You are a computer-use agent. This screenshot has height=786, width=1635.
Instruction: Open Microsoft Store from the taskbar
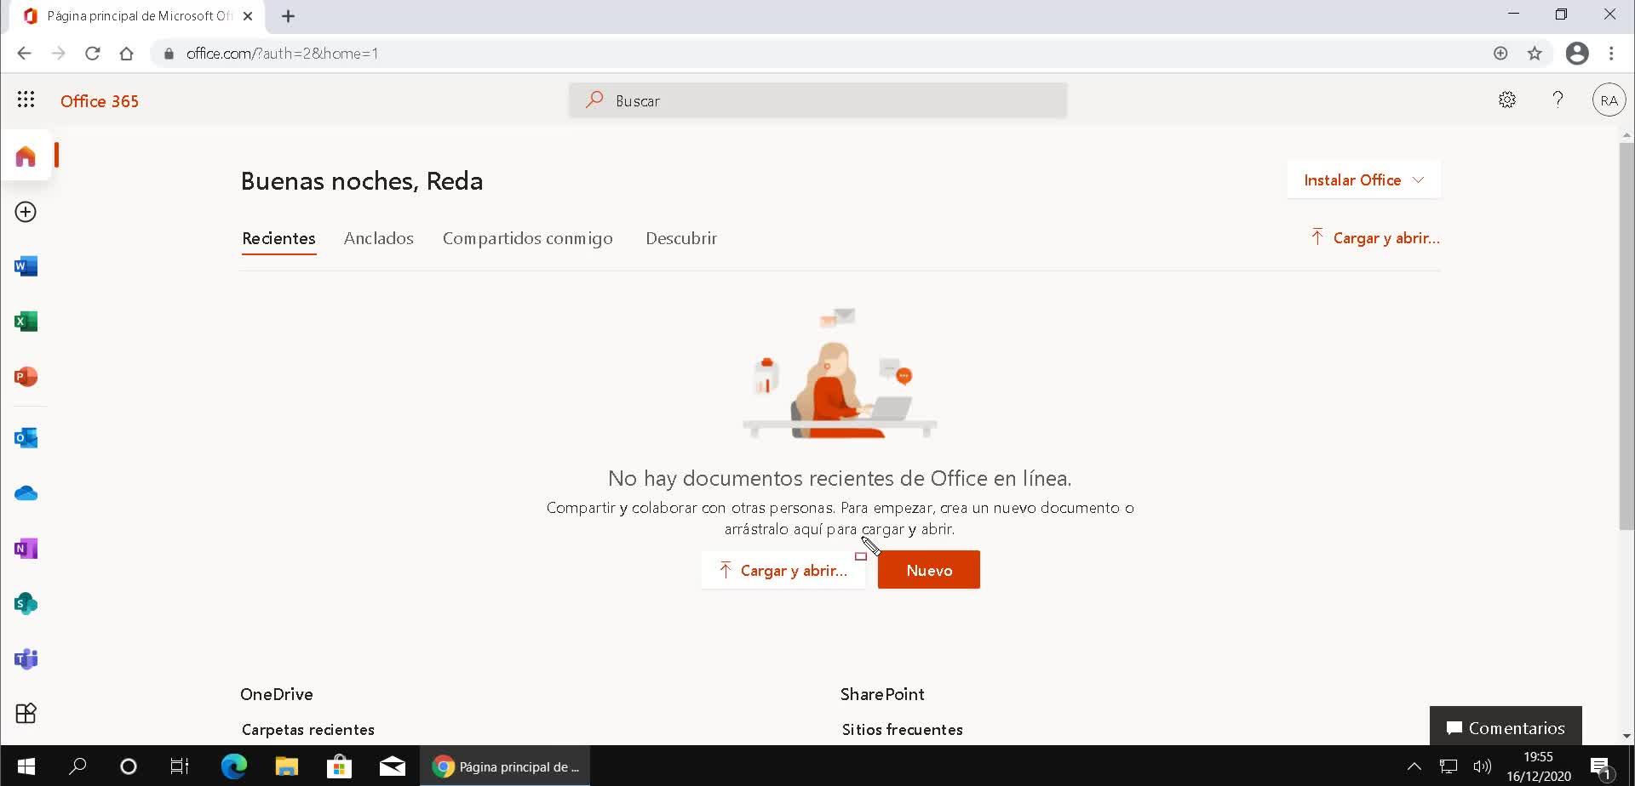339,766
